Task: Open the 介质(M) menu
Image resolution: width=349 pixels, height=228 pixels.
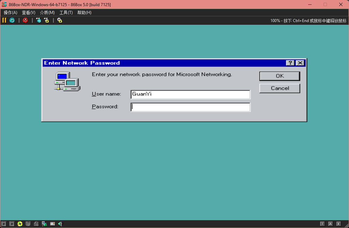Action: 47,13
